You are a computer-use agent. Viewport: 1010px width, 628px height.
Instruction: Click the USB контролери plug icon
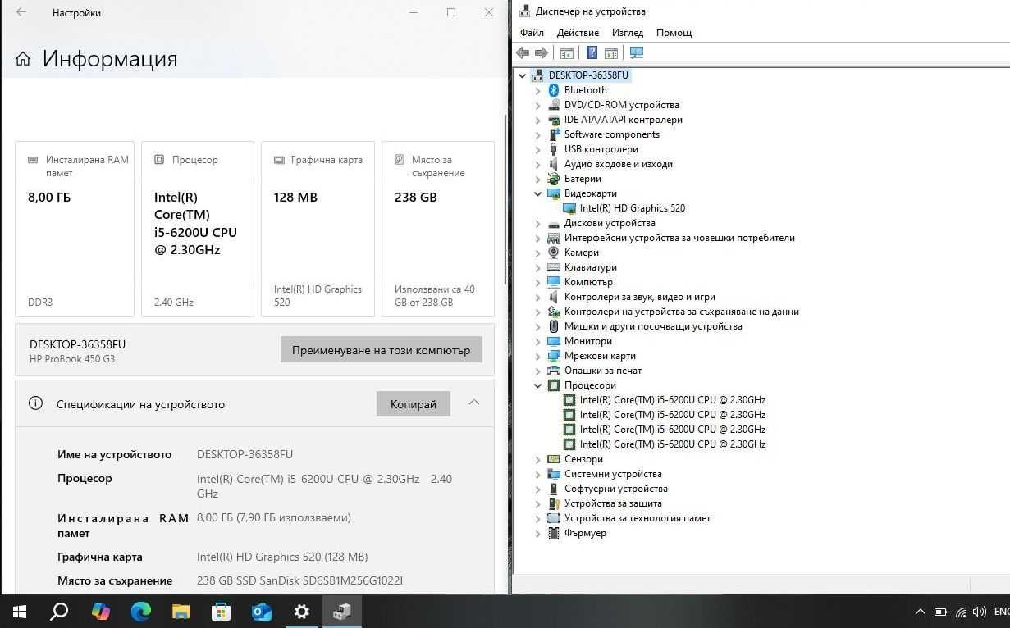click(554, 149)
